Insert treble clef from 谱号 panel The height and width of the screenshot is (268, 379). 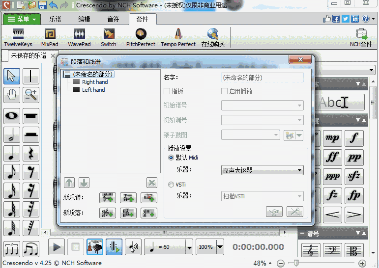pyautogui.click(x=311, y=250)
